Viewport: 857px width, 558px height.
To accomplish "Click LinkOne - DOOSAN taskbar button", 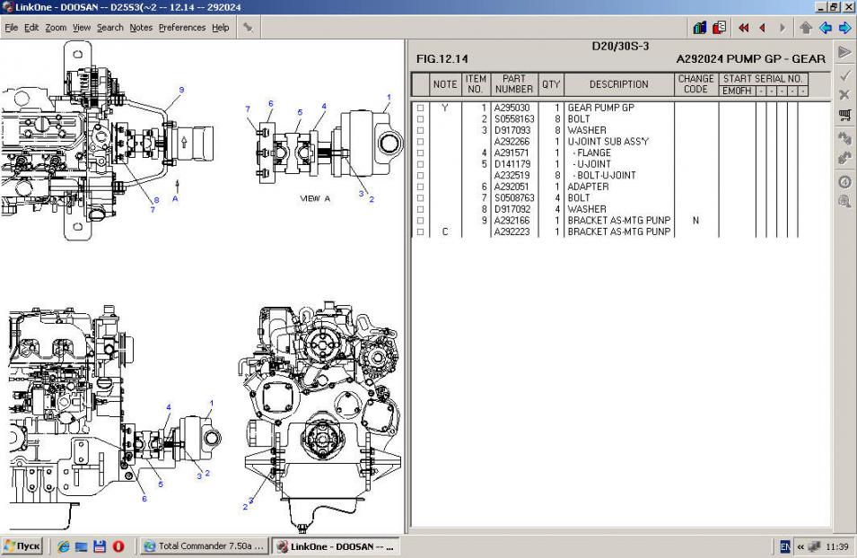I will pos(335,546).
